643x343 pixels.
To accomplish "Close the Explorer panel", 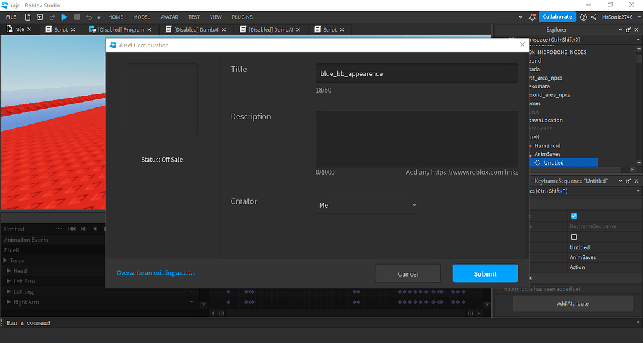I will [x=636, y=30].
